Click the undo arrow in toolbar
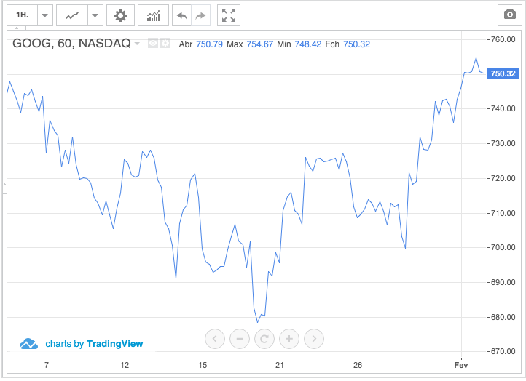526x381 pixels. click(181, 15)
